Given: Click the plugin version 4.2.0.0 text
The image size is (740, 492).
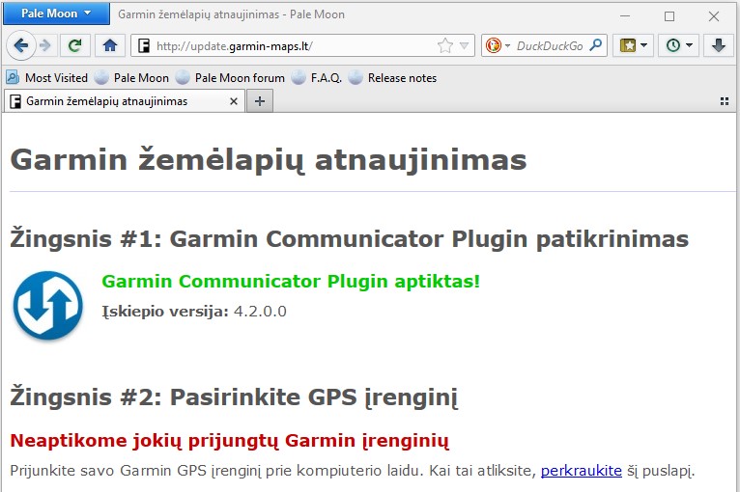Looking at the screenshot, I should click(260, 312).
